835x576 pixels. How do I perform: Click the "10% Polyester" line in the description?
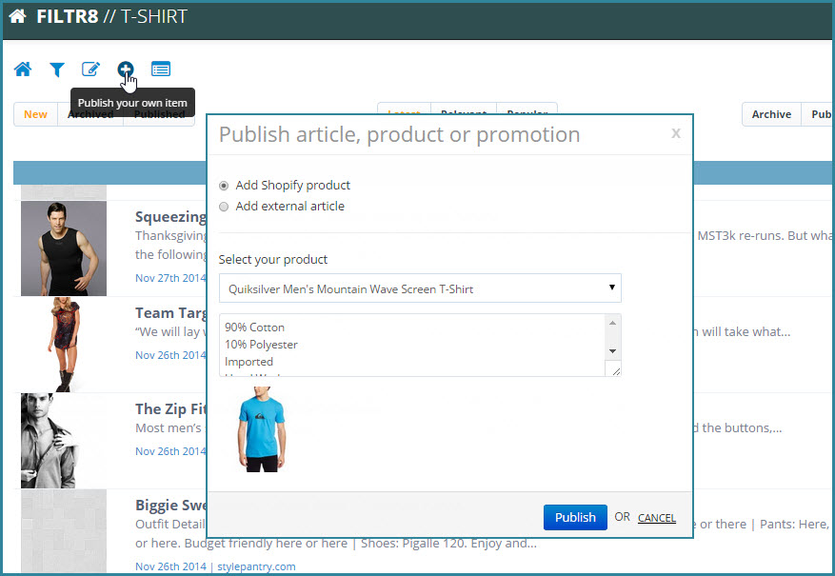[261, 345]
